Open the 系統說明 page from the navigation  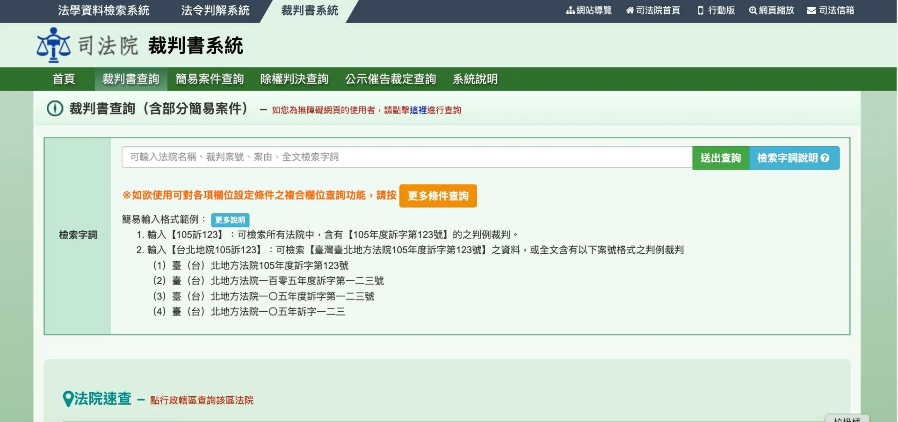[x=475, y=79]
